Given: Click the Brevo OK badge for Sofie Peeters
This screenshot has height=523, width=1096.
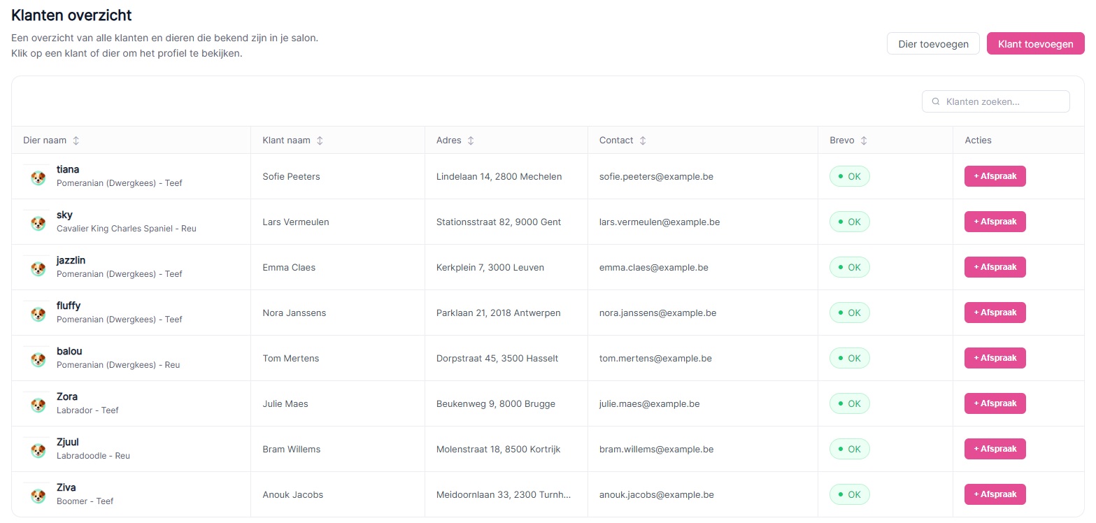Looking at the screenshot, I should tap(849, 176).
